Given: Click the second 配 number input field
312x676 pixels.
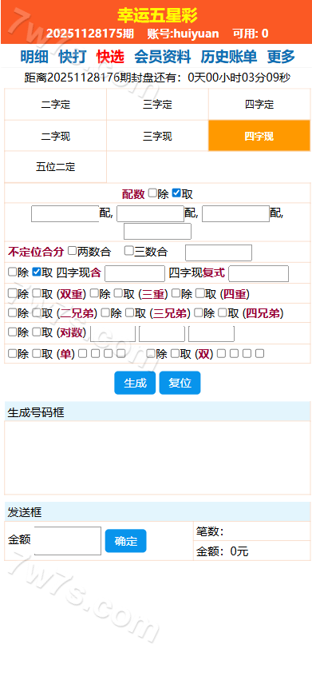Looking at the screenshot, I should click(150, 214).
